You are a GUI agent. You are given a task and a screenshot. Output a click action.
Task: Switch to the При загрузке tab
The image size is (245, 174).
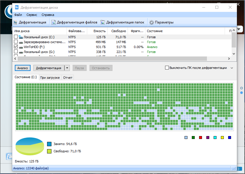(50, 78)
